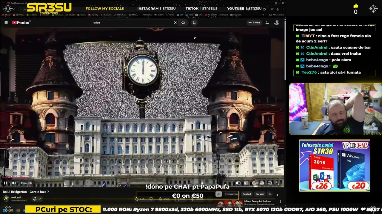Open the HELLCASE bookmark
The width and height of the screenshot is (382, 214).
[x=106, y=15]
